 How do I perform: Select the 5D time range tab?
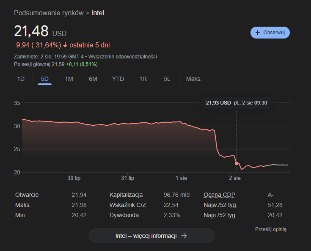coord(44,79)
